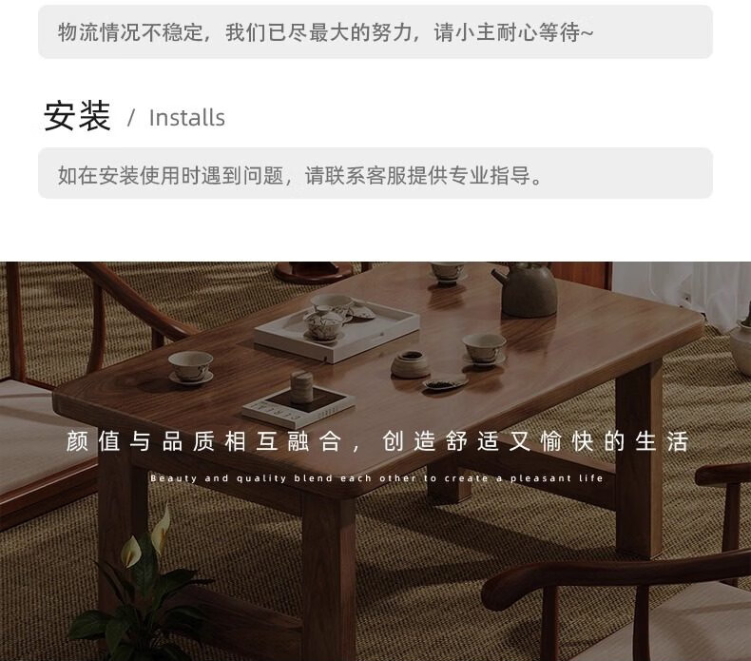Click the tea leaf scoop dish
Screen dimensions: 751x661
click(445, 383)
